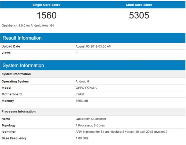
Task: Select the 1 Processor, 8 Cores value
Action: 90,125
